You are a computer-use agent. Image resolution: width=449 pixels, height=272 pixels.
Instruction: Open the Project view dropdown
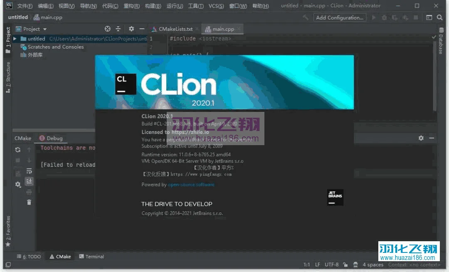click(31, 29)
